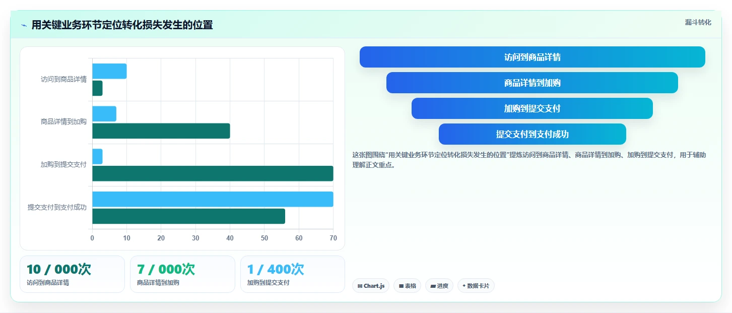Select the Chart.js tag chip
Image resolution: width=732 pixels, height=313 pixels.
[x=371, y=286]
